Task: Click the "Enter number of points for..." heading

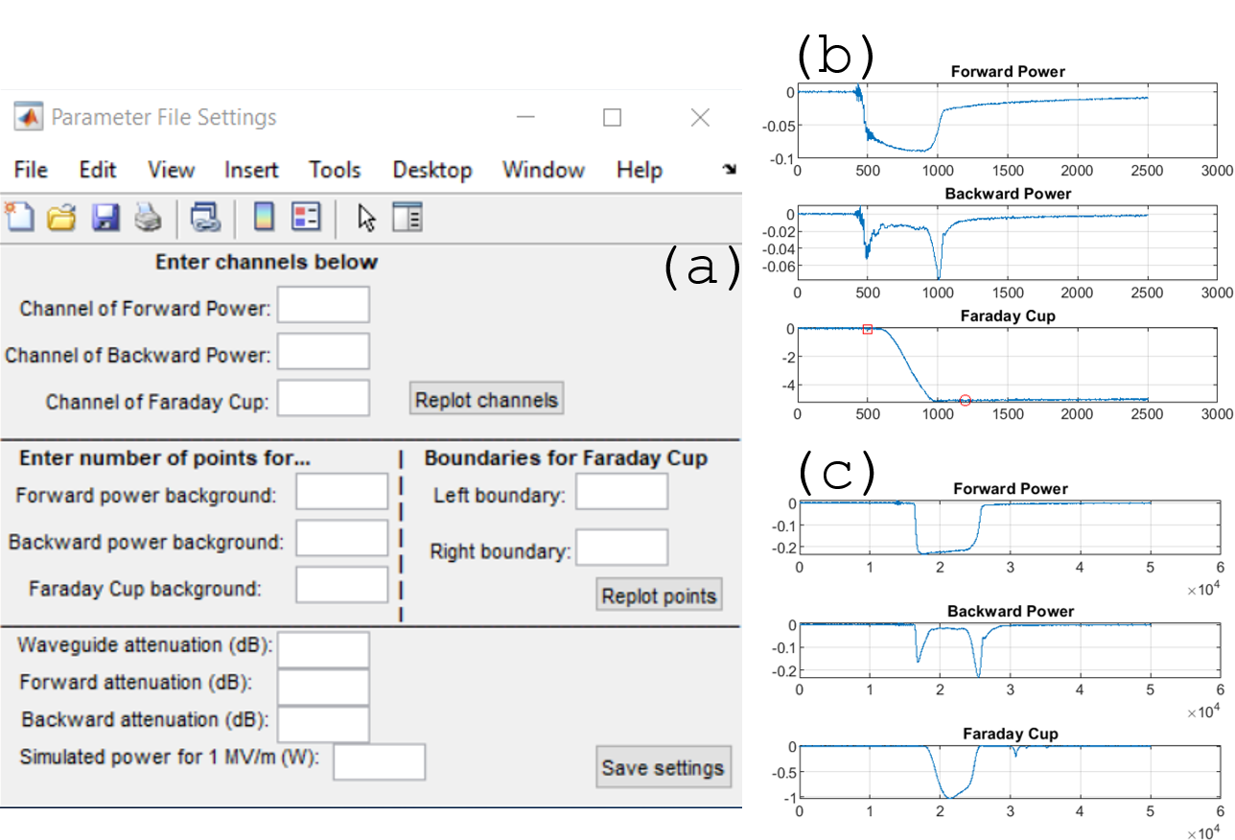Action: pos(165,458)
